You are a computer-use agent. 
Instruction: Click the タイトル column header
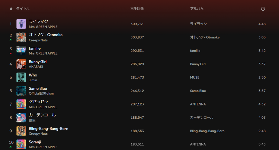[23, 8]
